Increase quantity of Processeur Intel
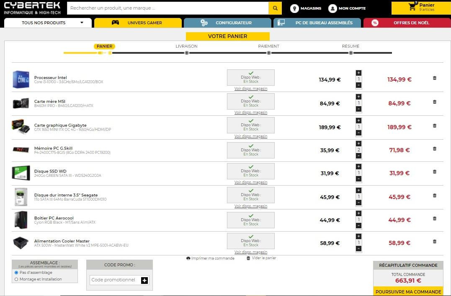The image size is (451, 296). 358,73
